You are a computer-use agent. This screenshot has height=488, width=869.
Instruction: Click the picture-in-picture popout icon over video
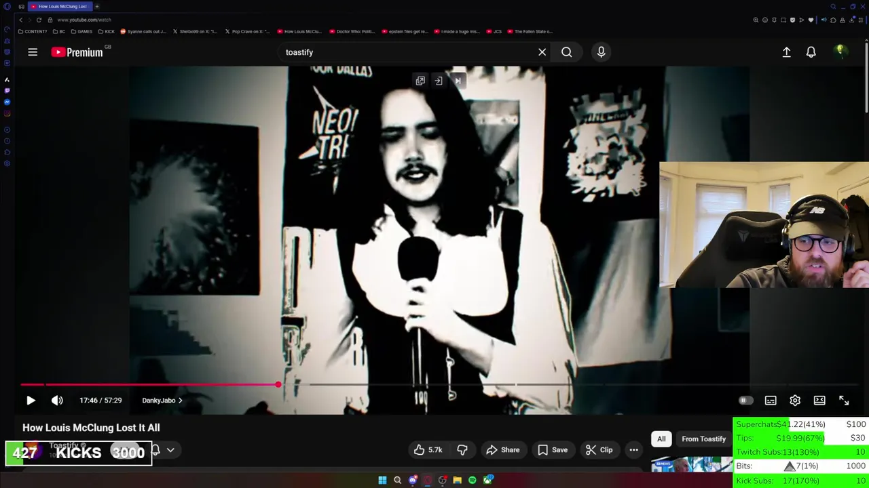(x=420, y=81)
